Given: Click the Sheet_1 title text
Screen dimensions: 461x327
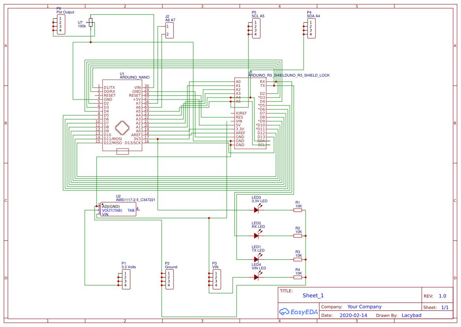Looking at the screenshot, I should [312, 295].
